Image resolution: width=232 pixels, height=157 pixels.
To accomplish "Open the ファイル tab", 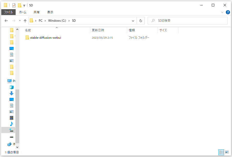I will pos(8,12).
